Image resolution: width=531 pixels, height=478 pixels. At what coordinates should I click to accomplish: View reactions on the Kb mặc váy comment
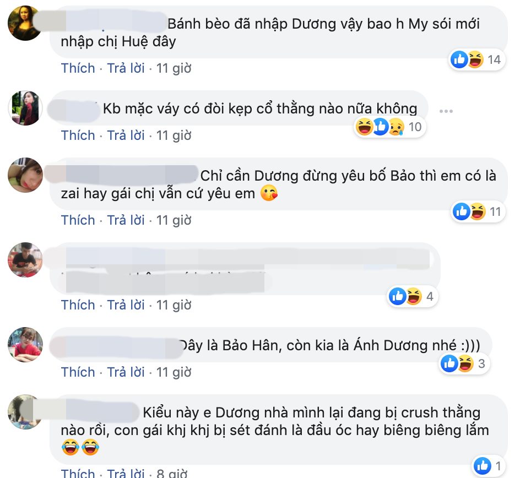coord(389,127)
